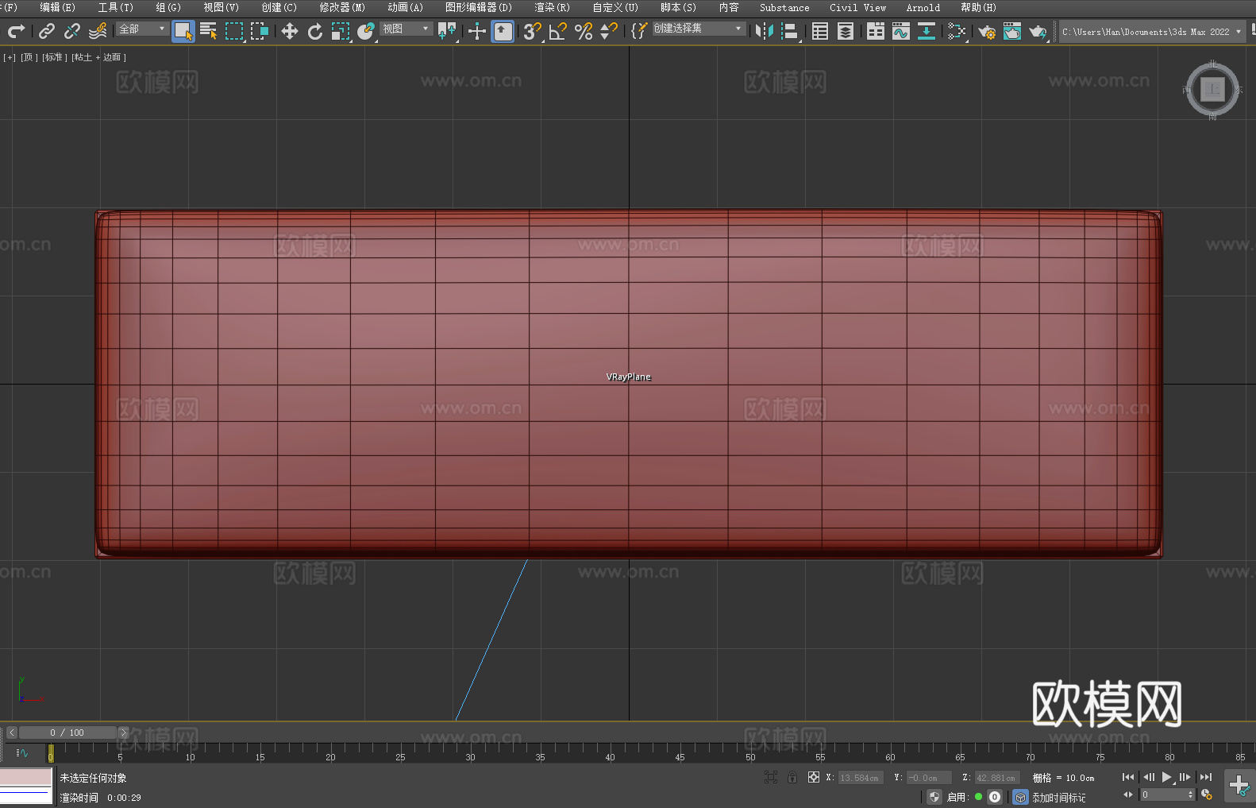Click the Align tool icon
This screenshot has height=808, width=1256.
coord(790,31)
